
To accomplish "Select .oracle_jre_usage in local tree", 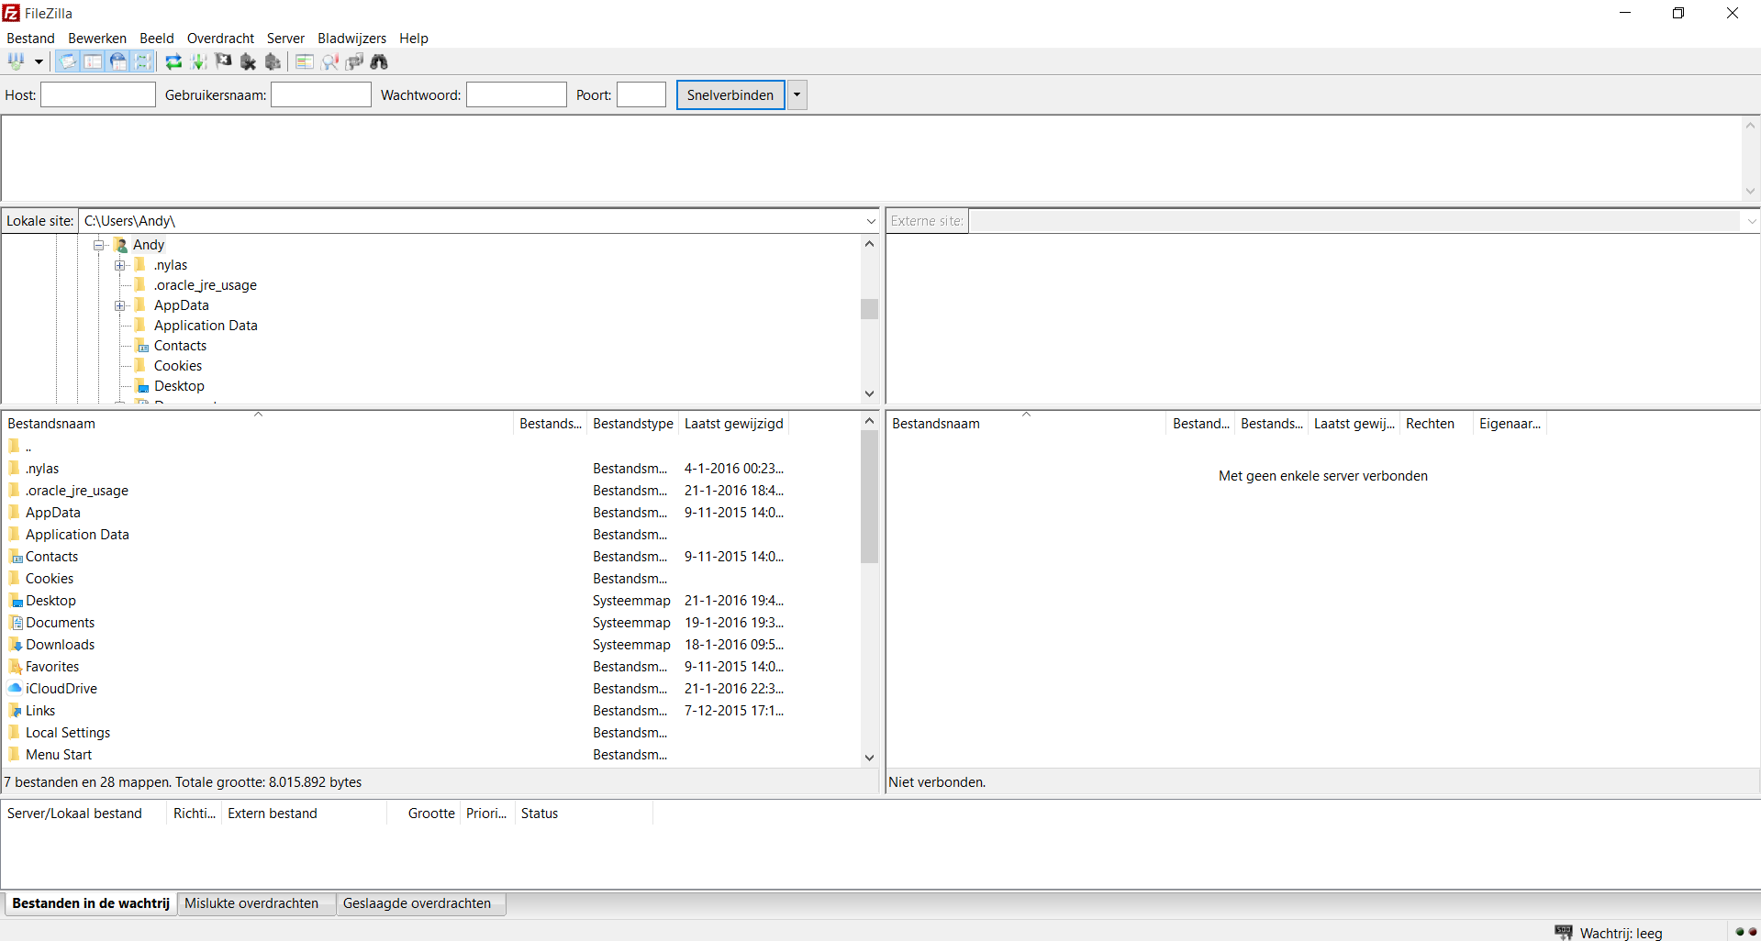I will coord(205,285).
